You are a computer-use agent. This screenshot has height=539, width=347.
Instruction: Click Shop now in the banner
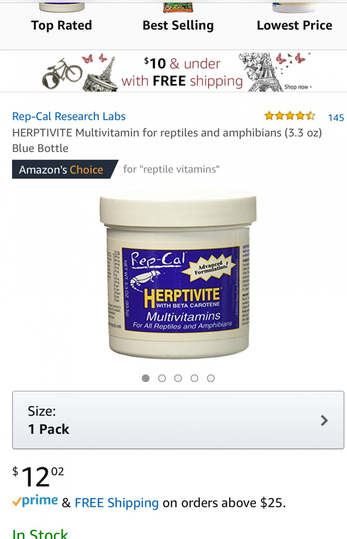click(x=298, y=87)
